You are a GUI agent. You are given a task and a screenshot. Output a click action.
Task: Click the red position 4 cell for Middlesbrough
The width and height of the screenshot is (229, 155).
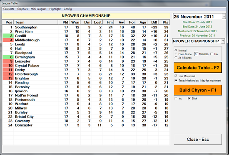8,40
